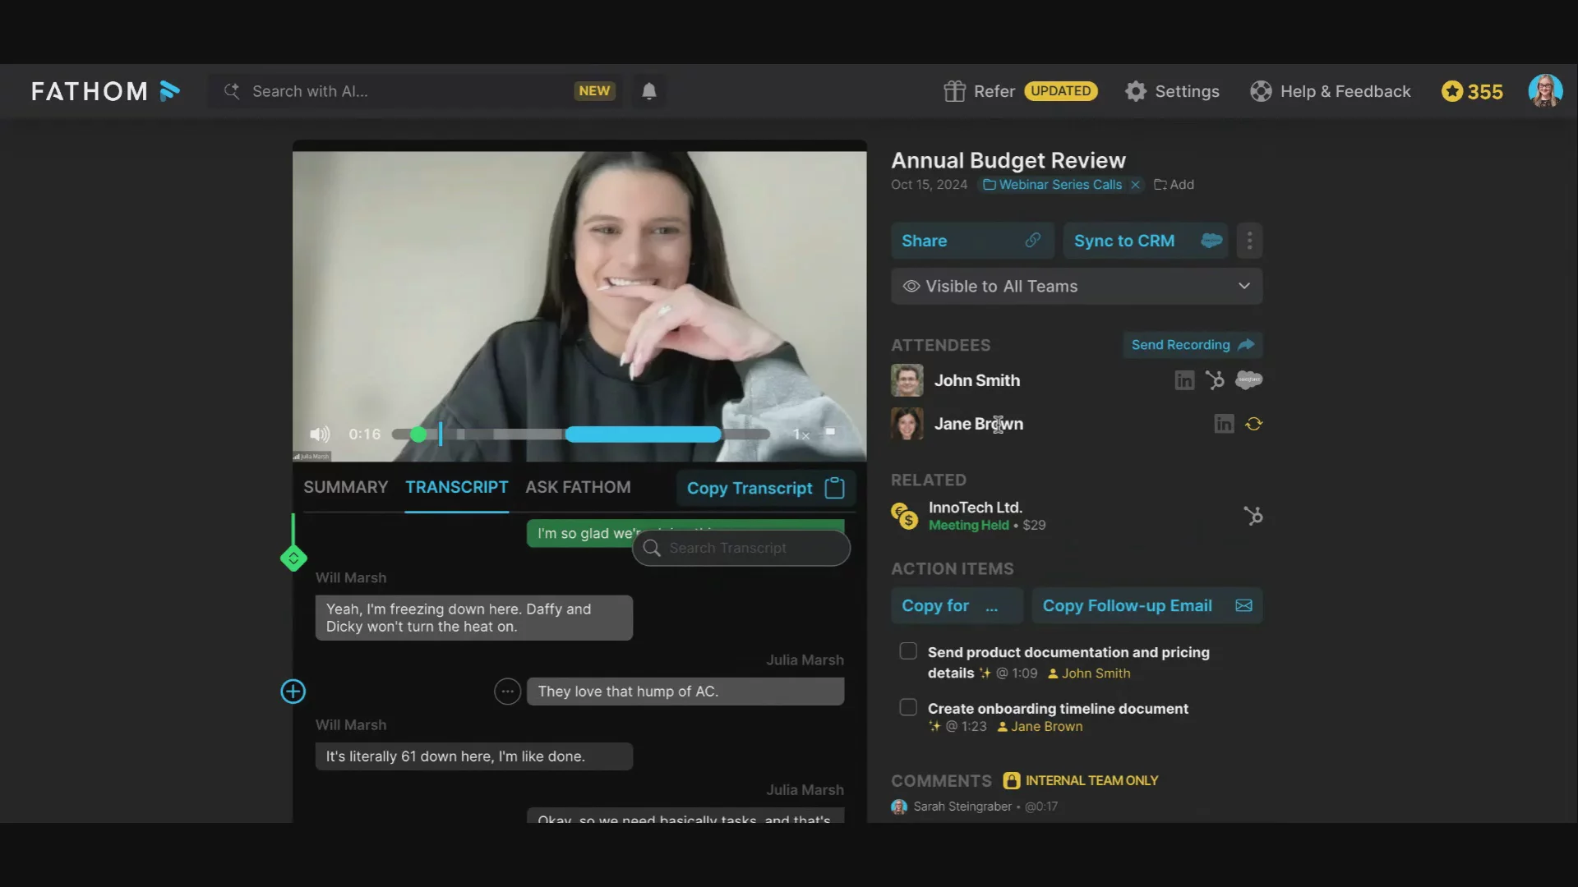Click 'It's literally 61 down here' bubble
The image size is (1578, 887).
click(x=474, y=756)
